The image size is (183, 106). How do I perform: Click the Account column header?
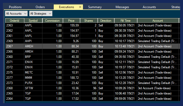point(157,21)
